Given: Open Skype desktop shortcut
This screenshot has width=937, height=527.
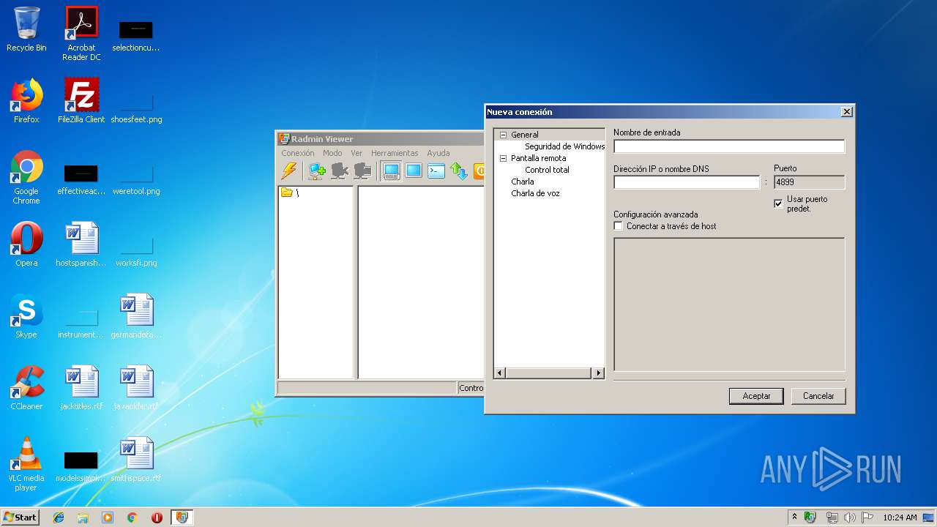Looking at the screenshot, I should click(x=26, y=316).
